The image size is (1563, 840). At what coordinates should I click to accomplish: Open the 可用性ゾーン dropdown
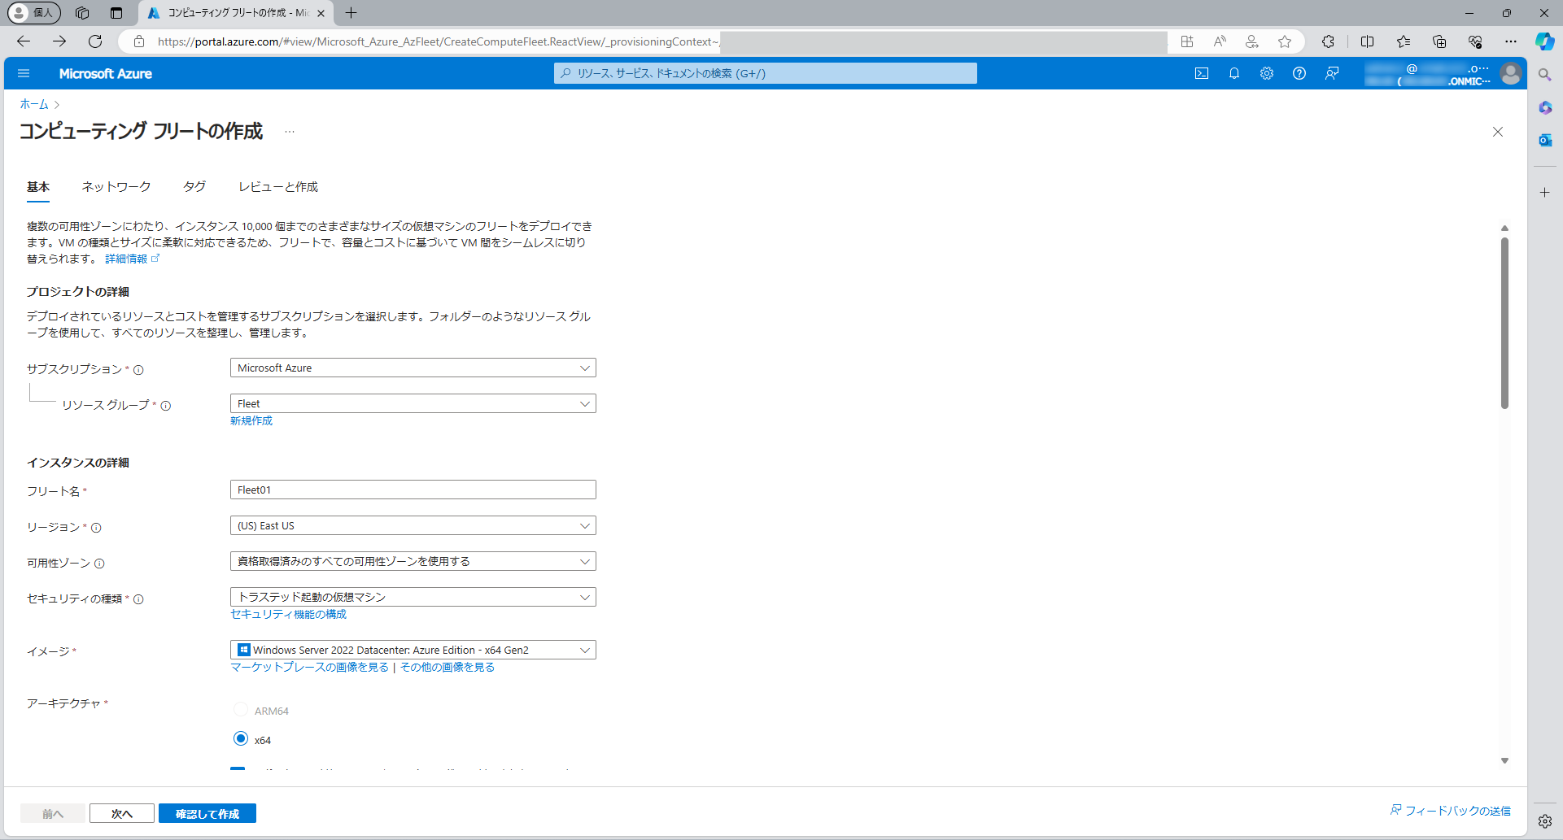click(x=413, y=561)
